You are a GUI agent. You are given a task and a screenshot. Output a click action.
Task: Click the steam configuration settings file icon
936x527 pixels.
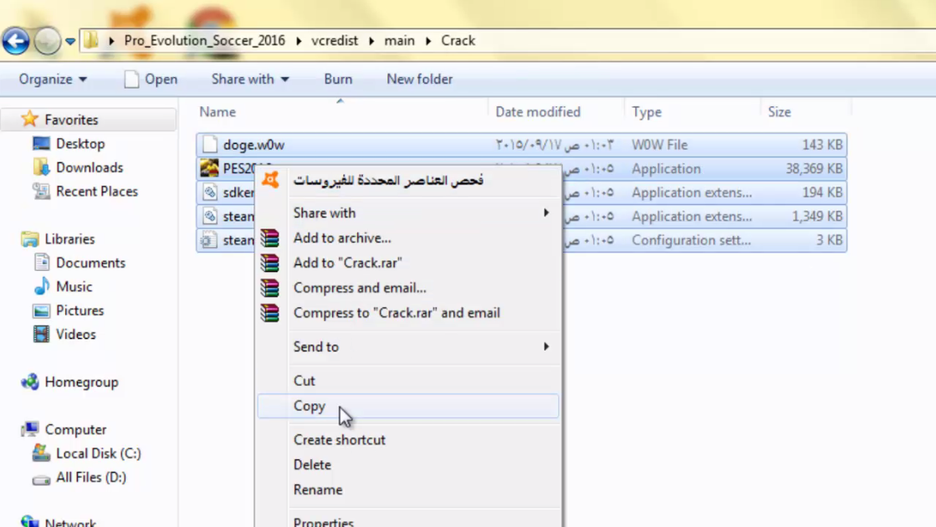(x=208, y=240)
